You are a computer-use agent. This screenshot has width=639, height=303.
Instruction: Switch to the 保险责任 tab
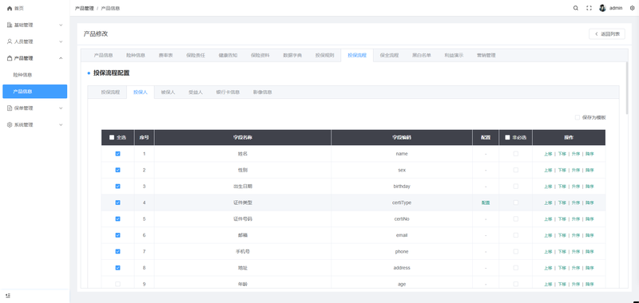(196, 55)
